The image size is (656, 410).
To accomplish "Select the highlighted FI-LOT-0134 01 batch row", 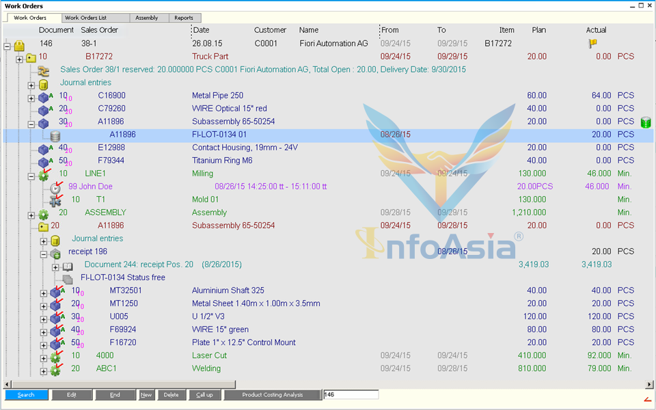I will point(328,135).
